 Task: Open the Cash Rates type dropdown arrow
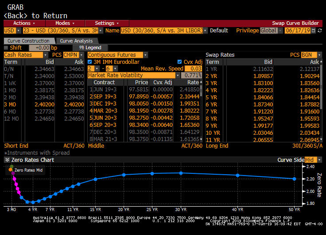pos(46,55)
